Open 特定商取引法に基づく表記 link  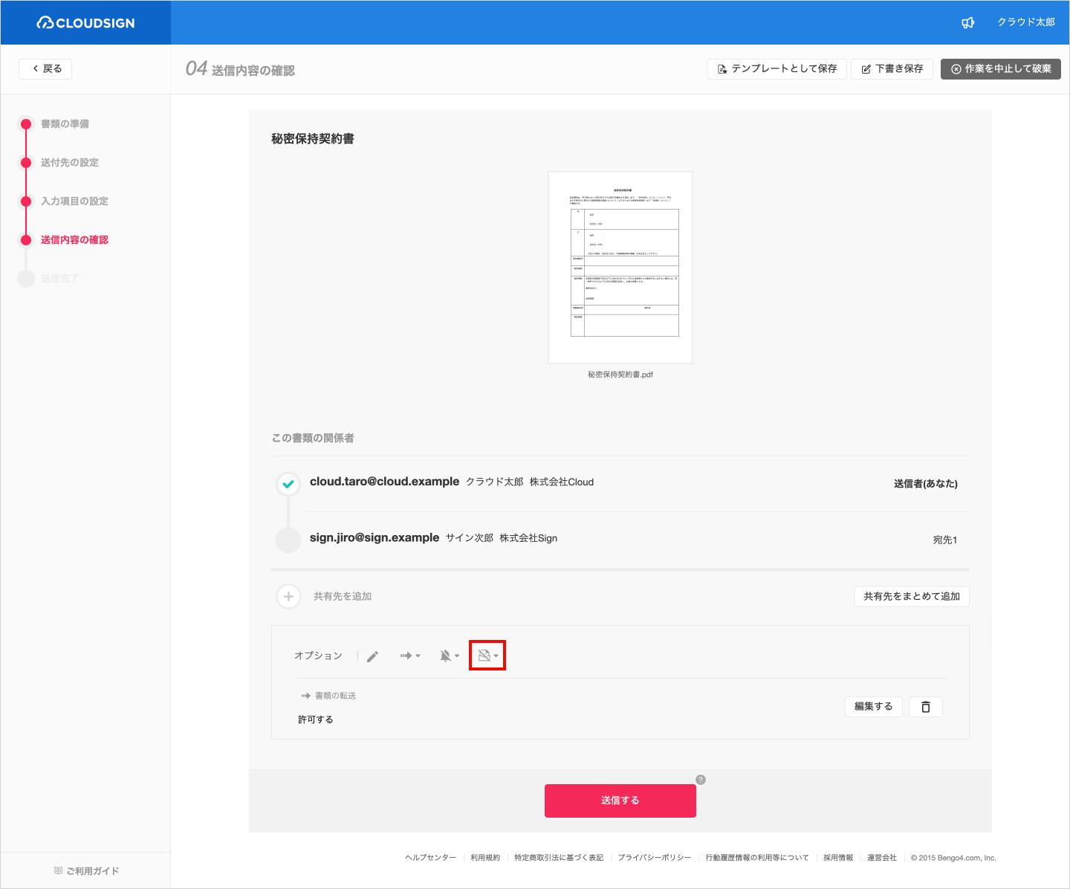pos(559,858)
